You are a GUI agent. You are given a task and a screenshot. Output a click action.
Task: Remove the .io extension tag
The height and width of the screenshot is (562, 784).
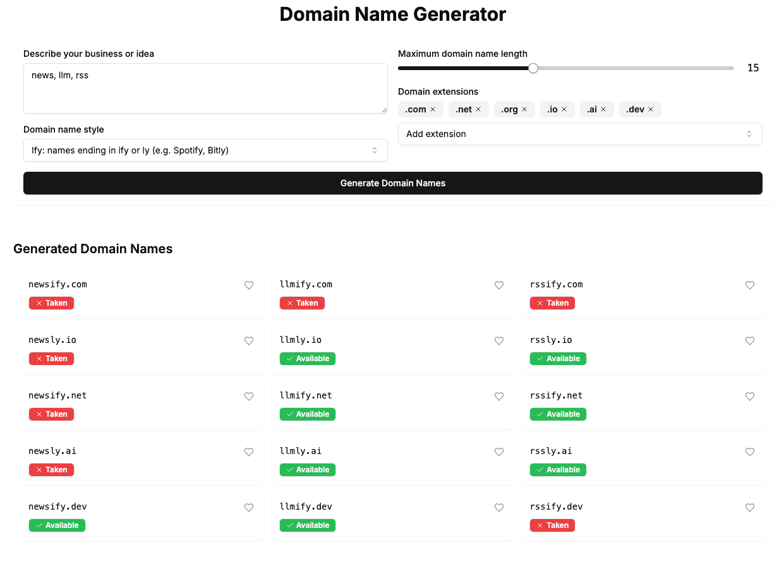[x=564, y=109]
